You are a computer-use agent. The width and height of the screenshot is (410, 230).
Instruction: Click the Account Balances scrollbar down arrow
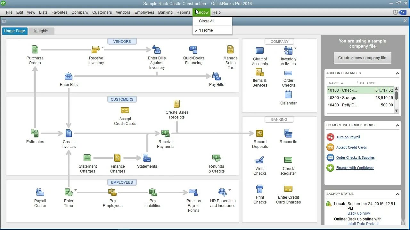pos(396,111)
